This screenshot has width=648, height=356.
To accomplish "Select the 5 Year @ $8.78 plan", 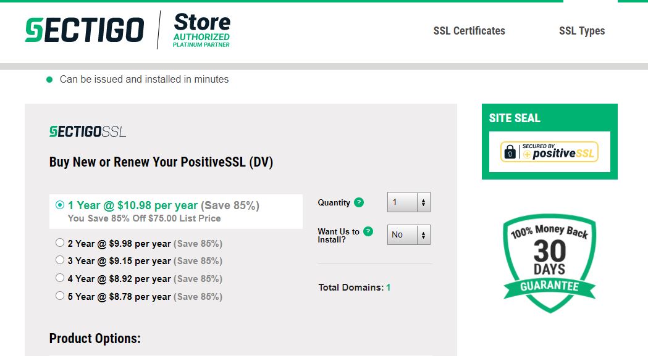I will pos(60,296).
